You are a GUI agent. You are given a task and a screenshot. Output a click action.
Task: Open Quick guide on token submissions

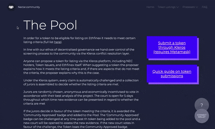[x=172, y=73]
